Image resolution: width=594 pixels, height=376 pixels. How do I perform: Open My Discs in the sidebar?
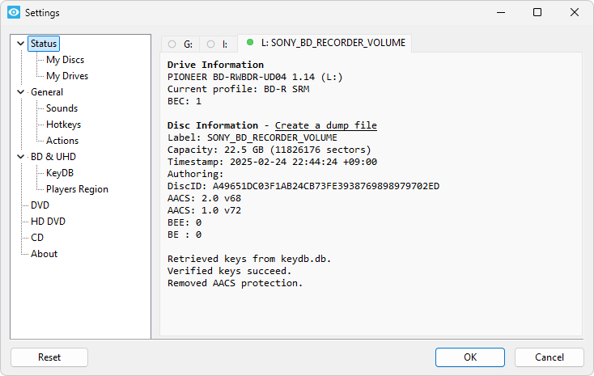(x=65, y=60)
